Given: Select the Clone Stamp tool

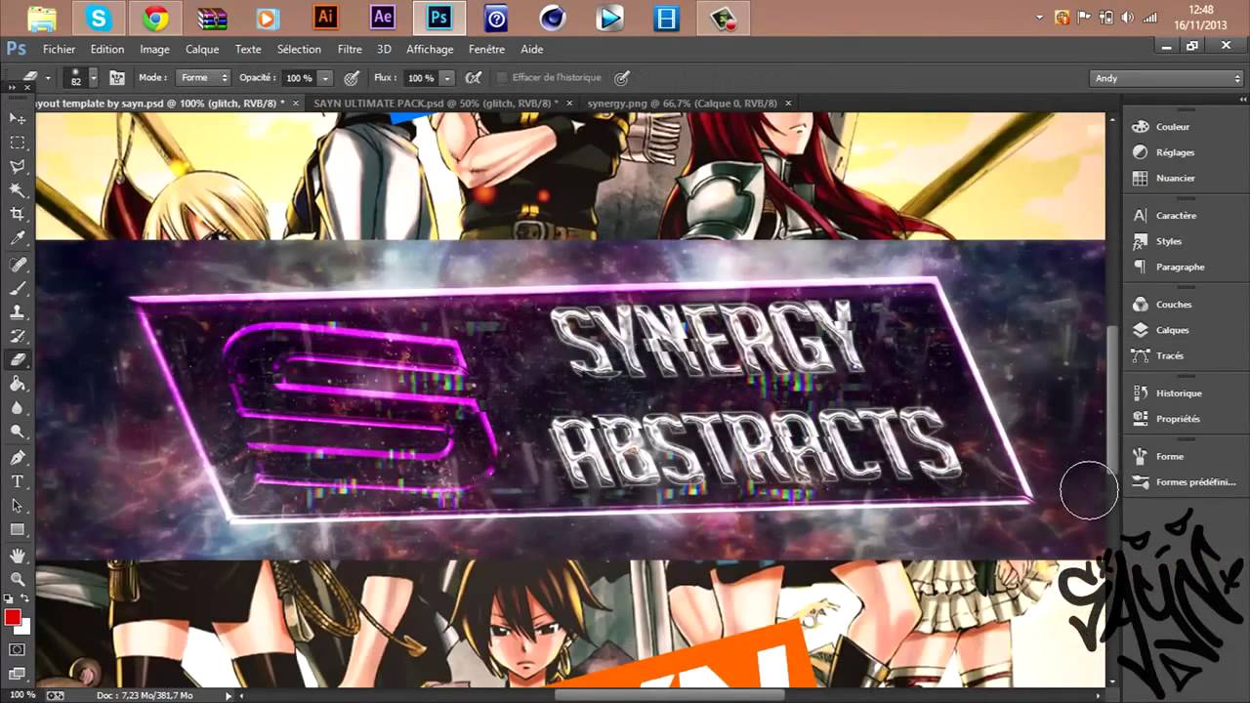Looking at the screenshot, I should click(x=18, y=313).
